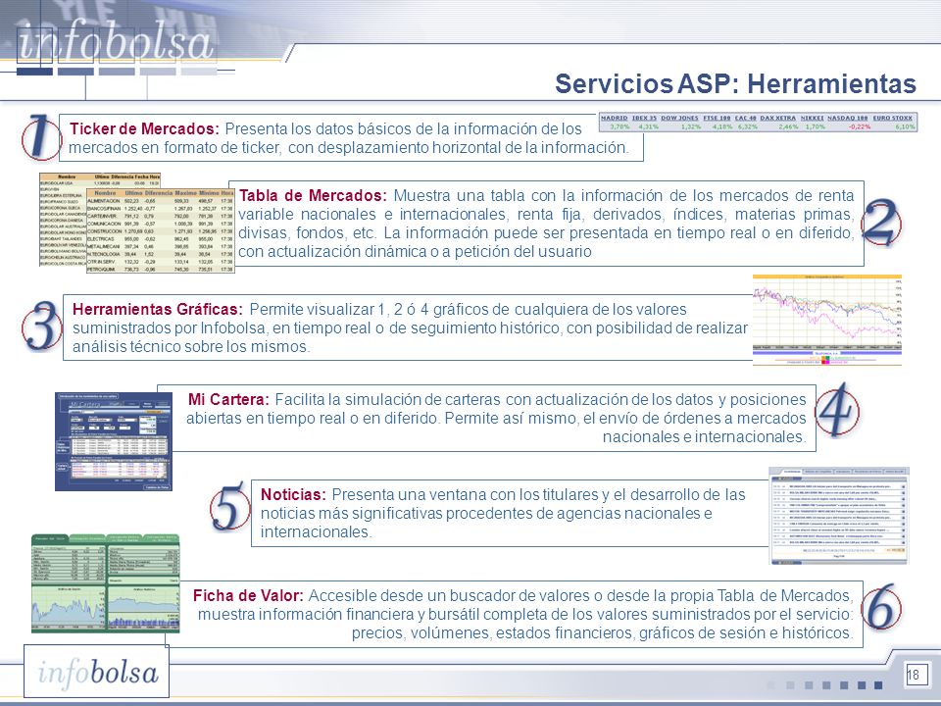
Task: Click the ALIMENTACION row in the markets table
Action: pyautogui.click(x=160, y=201)
